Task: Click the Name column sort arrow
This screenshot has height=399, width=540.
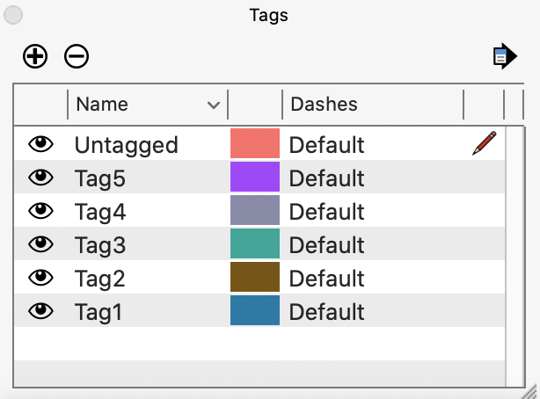Action: [213, 105]
